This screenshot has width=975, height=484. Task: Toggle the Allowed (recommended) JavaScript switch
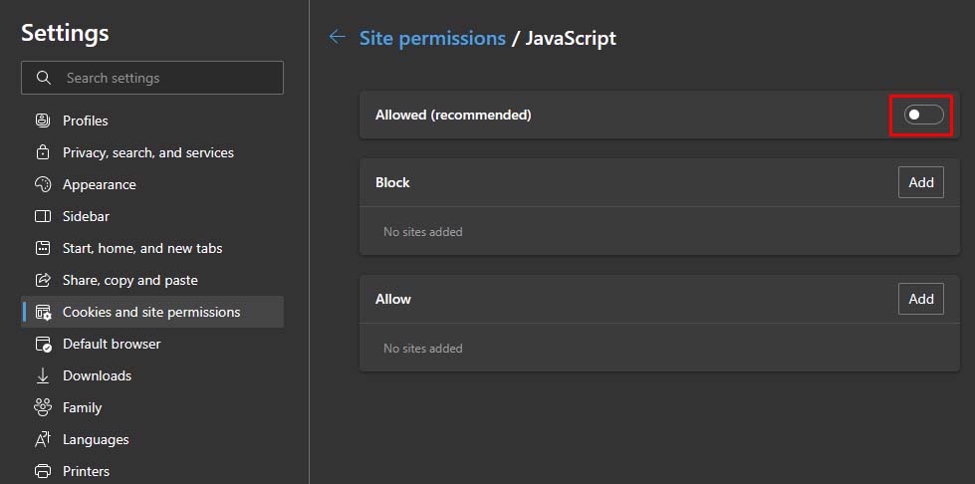tap(923, 116)
